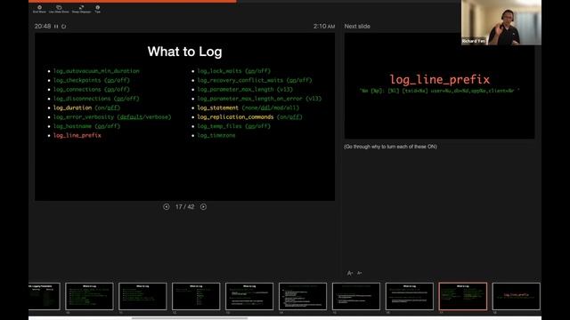The width and height of the screenshot is (570, 320).
Task: Click the red log_line_prefix bullet
Action: tap(77, 135)
